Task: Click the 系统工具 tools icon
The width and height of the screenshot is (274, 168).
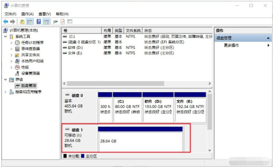Action: tap(11, 36)
